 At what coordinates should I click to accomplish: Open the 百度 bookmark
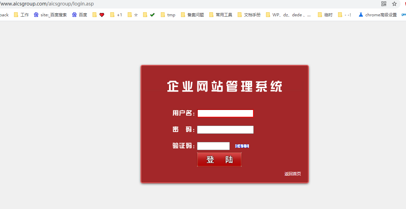[80, 15]
